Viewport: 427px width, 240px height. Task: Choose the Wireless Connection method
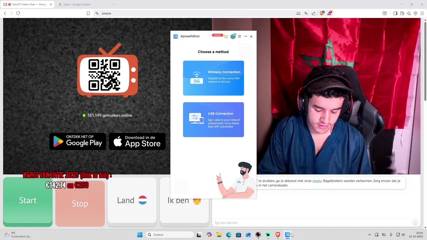[213, 78]
